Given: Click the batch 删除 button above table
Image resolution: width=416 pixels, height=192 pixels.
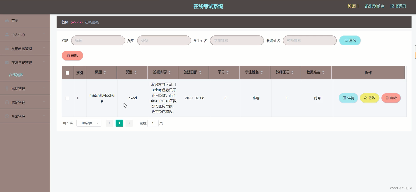Looking at the screenshot, I should tap(72, 56).
